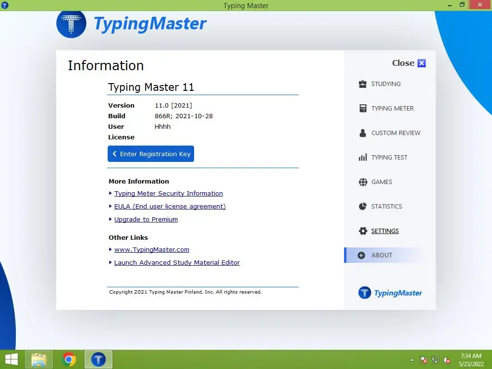
Task: Click the blue X close icon
Action: [x=422, y=63]
